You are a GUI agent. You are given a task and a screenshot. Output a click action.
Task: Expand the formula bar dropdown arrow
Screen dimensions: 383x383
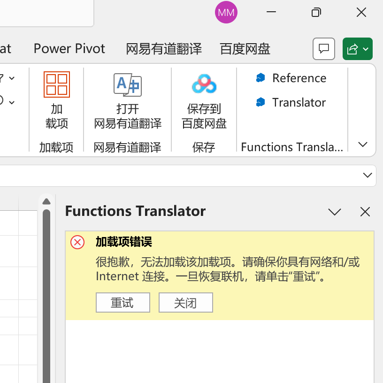(x=368, y=175)
